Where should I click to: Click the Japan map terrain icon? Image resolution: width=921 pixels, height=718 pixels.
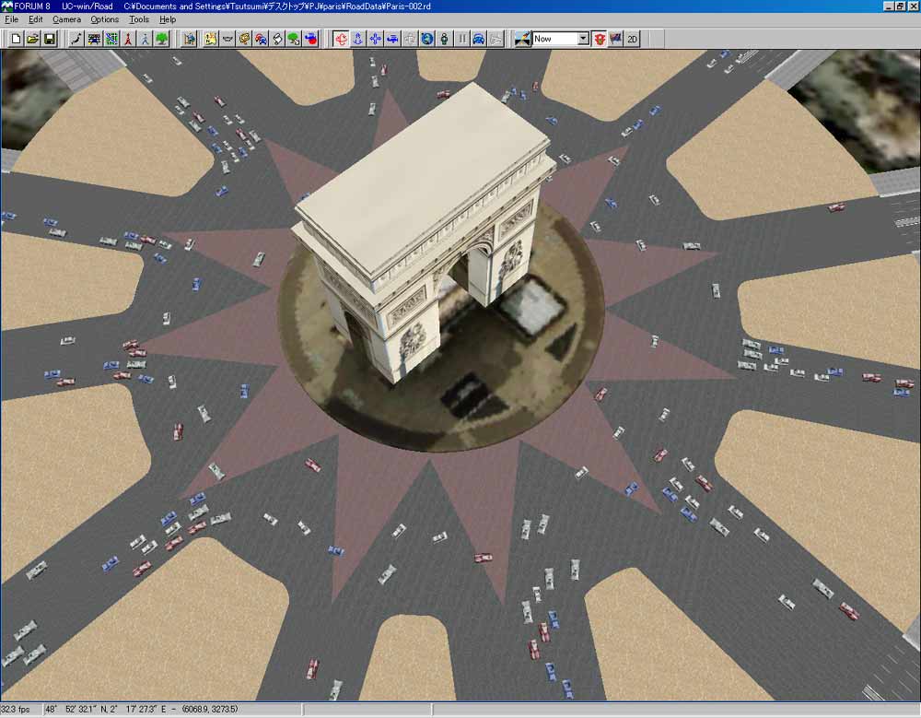pos(76,39)
